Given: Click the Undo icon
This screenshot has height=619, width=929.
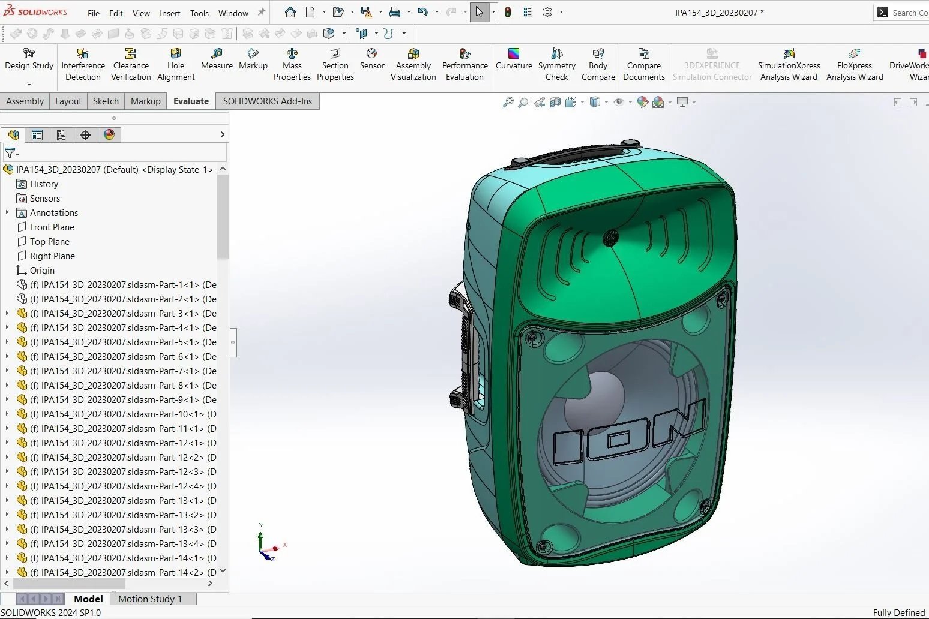Looking at the screenshot, I should [423, 12].
